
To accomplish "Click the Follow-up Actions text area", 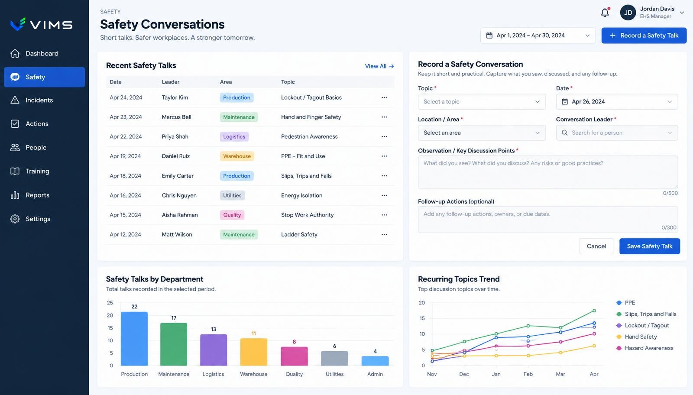I will [548, 220].
